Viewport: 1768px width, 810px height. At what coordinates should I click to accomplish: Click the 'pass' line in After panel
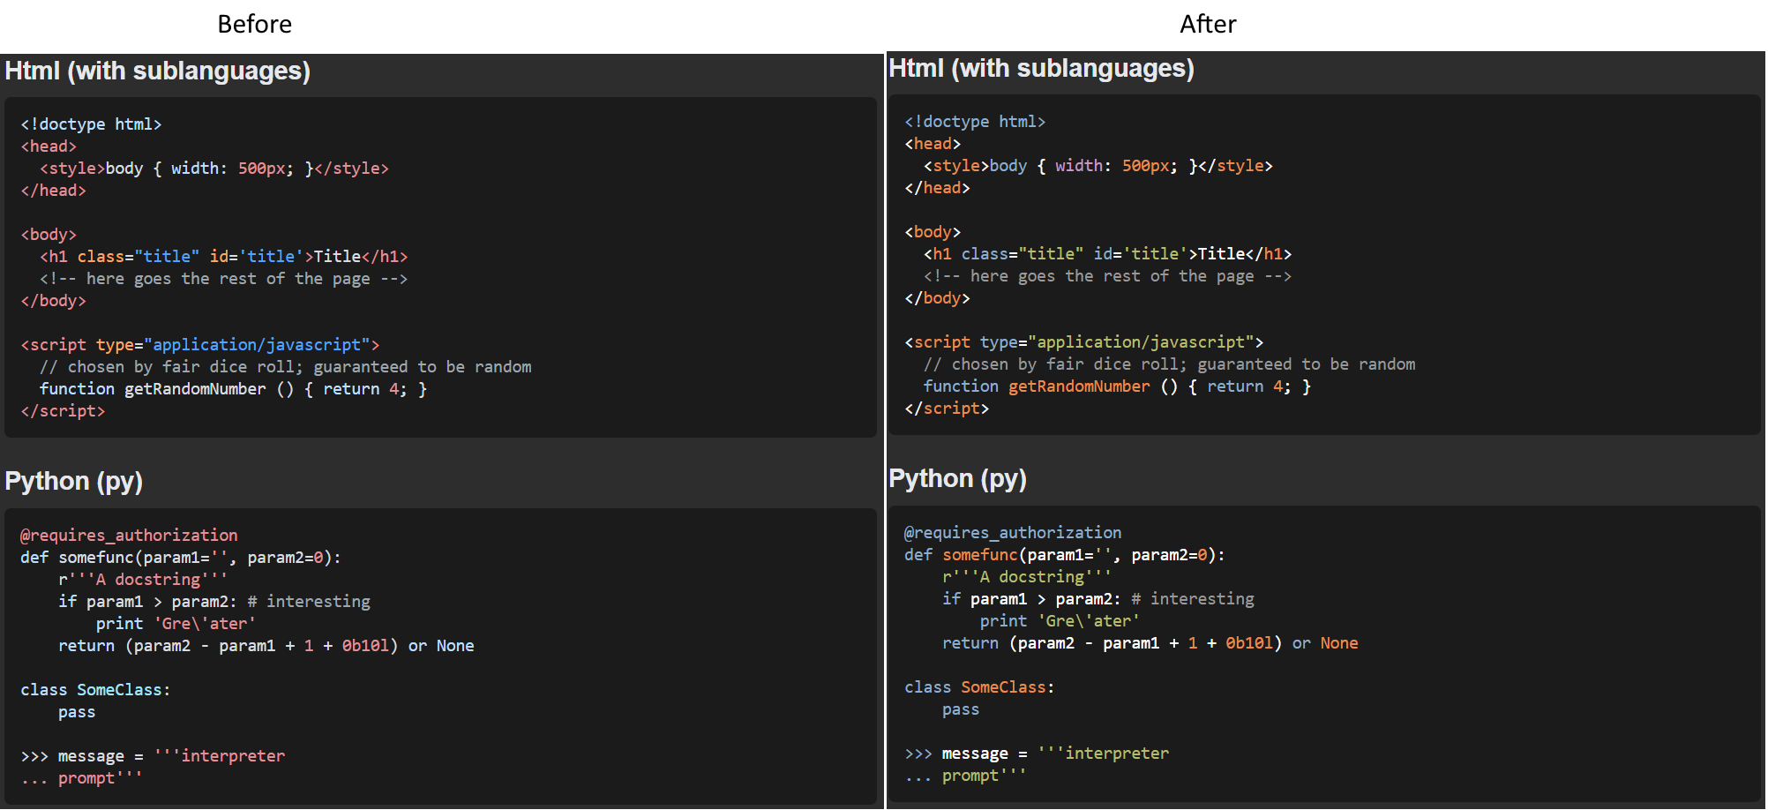tap(961, 709)
